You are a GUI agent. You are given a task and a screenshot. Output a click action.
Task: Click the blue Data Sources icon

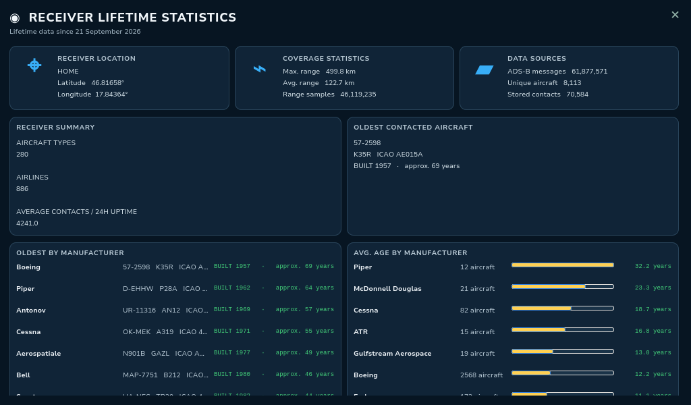click(485, 70)
